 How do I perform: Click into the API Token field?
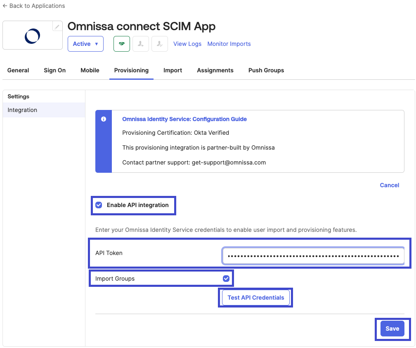(x=313, y=256)
